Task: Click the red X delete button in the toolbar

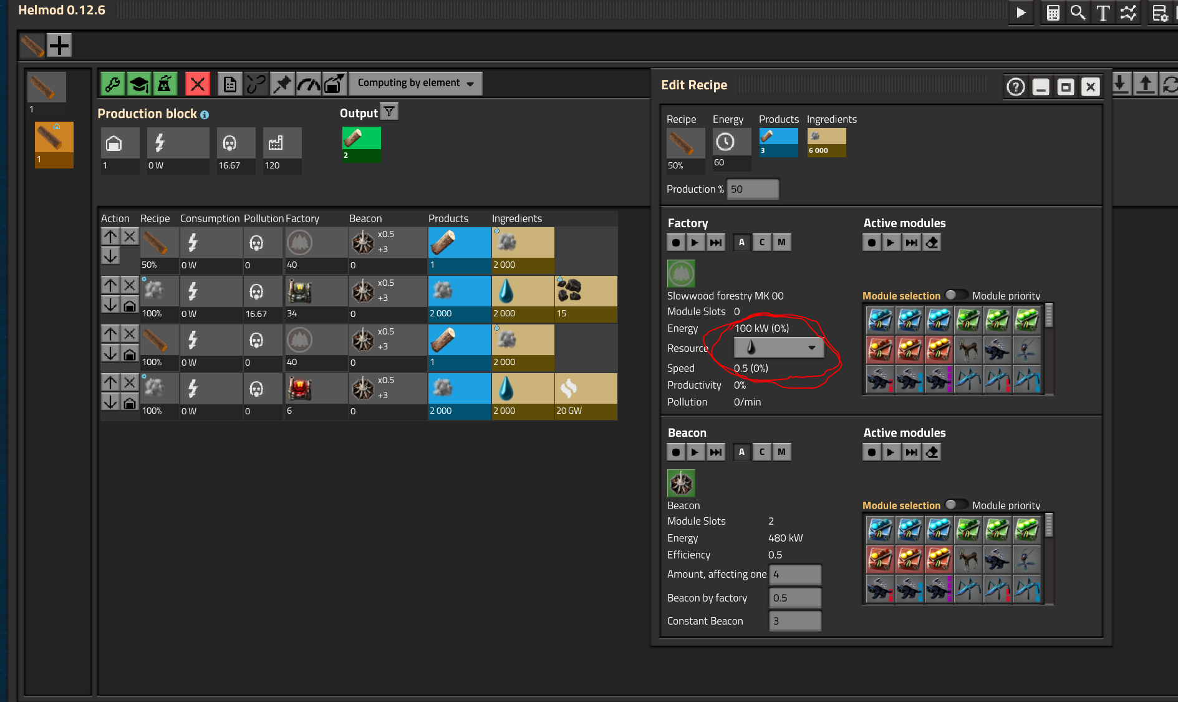Action: [198, 84]
